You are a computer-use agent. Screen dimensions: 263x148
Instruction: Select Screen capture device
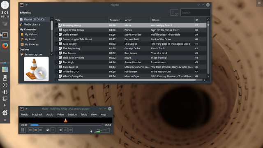pyautogui.click(x=34, y=55)
